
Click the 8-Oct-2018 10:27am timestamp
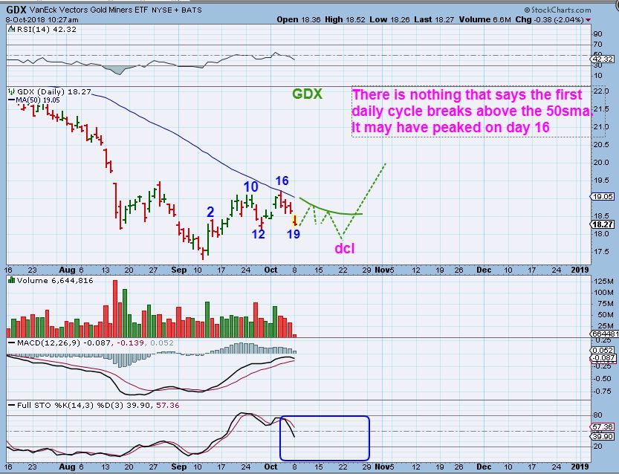pyautogui.click(x=42, y=20)
